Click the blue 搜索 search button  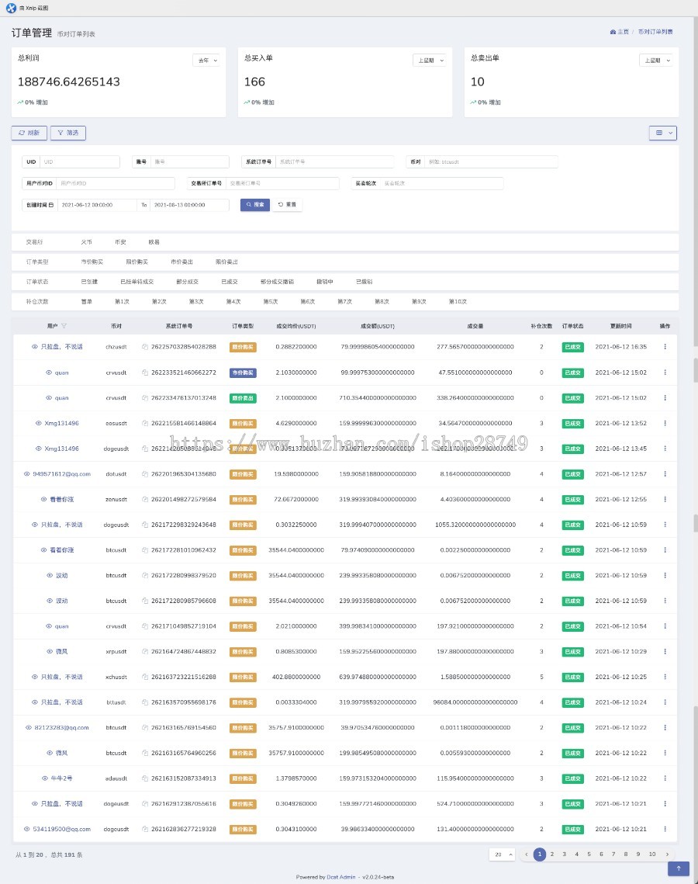click(x=254, y=205)
